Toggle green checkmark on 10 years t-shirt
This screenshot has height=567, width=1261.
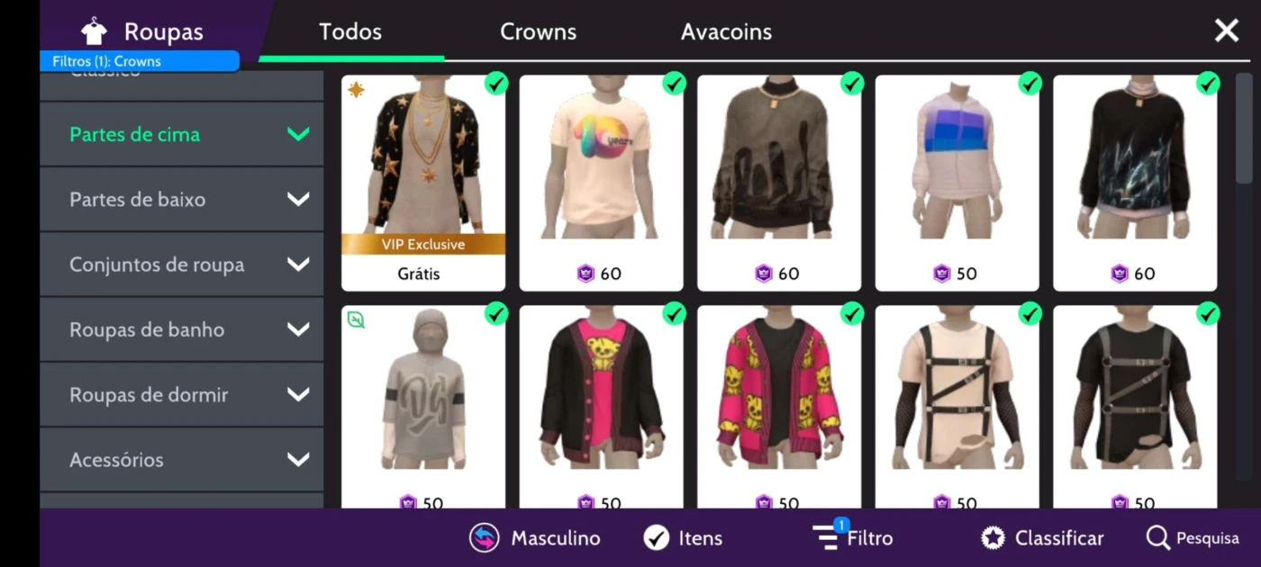click(x=674, y=84)
